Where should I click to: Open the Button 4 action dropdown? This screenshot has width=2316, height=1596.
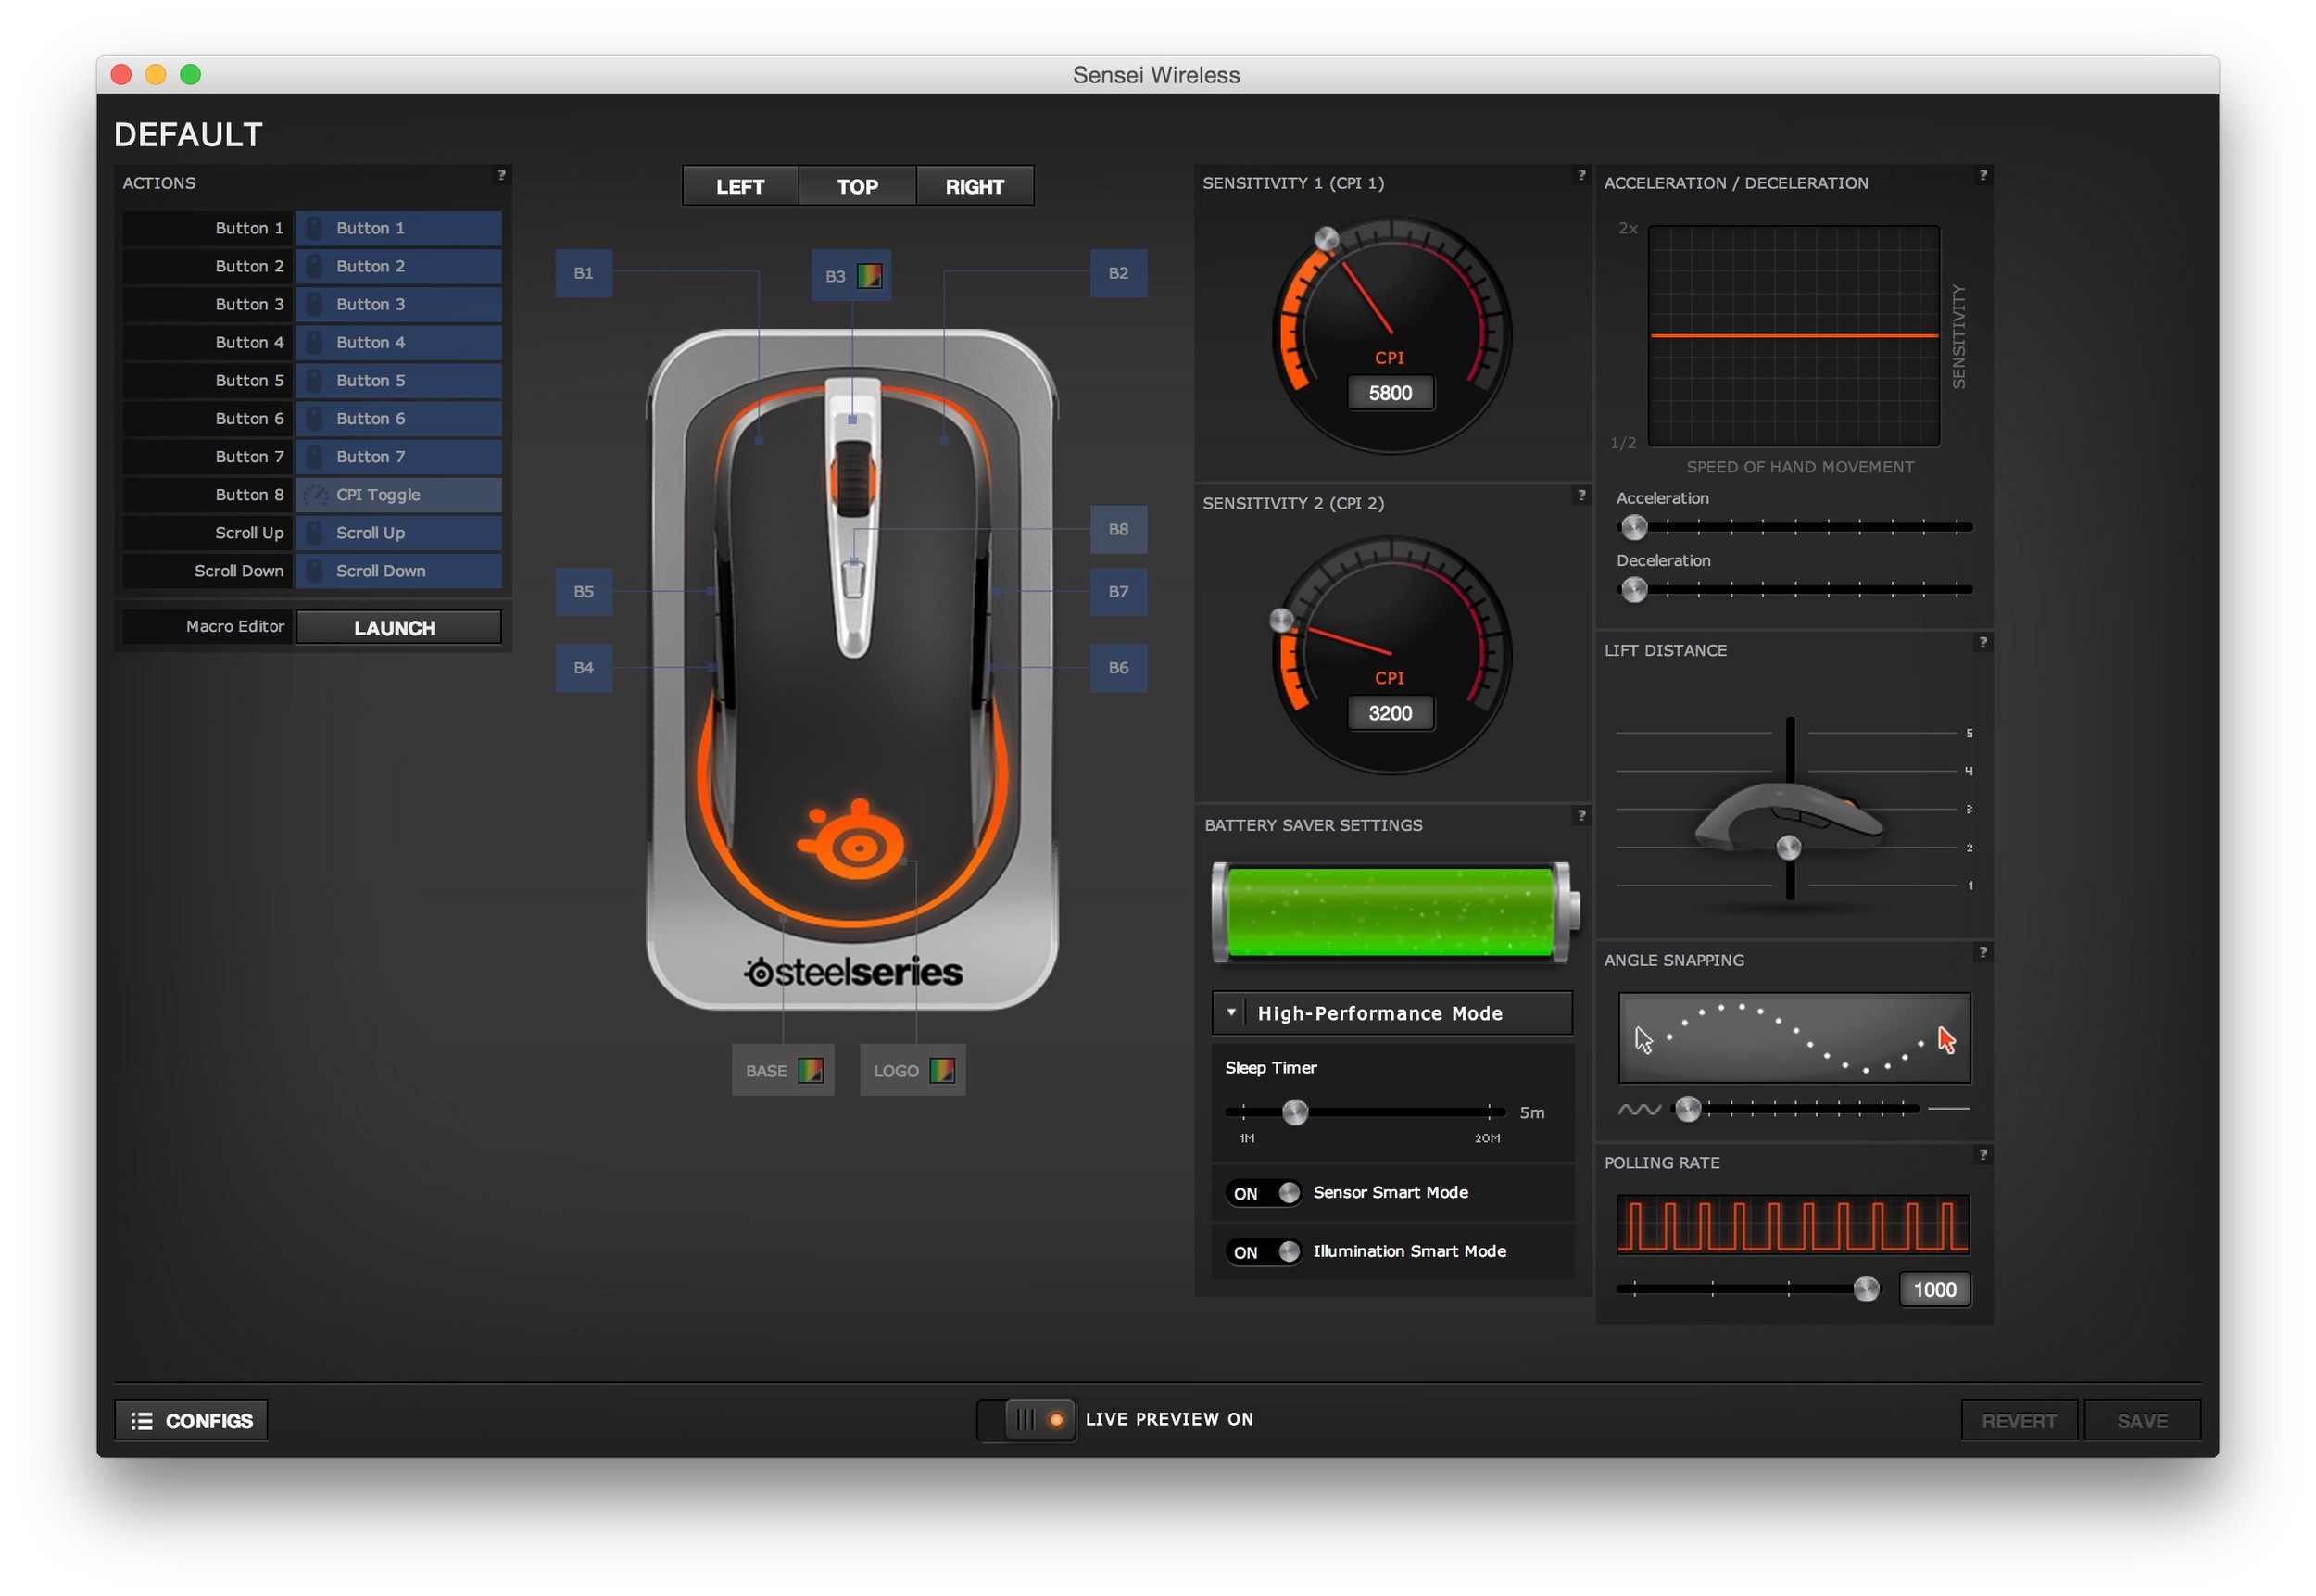398,342
